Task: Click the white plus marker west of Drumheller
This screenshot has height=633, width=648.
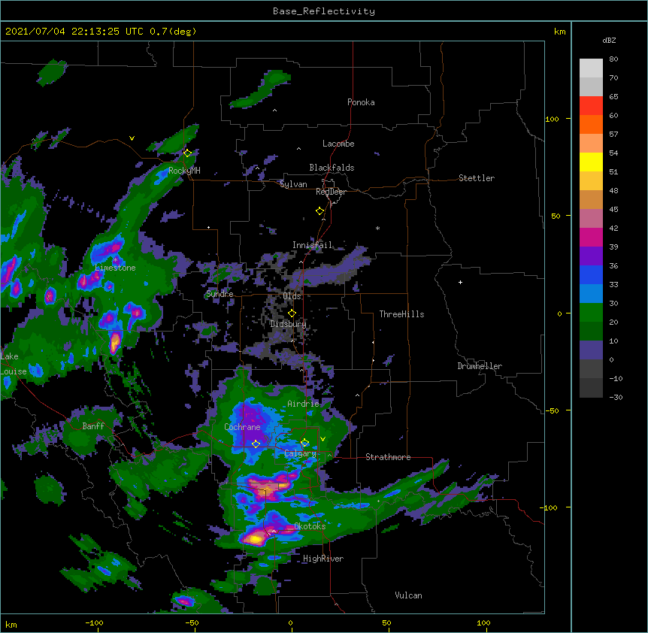Action: coord(460,282)
